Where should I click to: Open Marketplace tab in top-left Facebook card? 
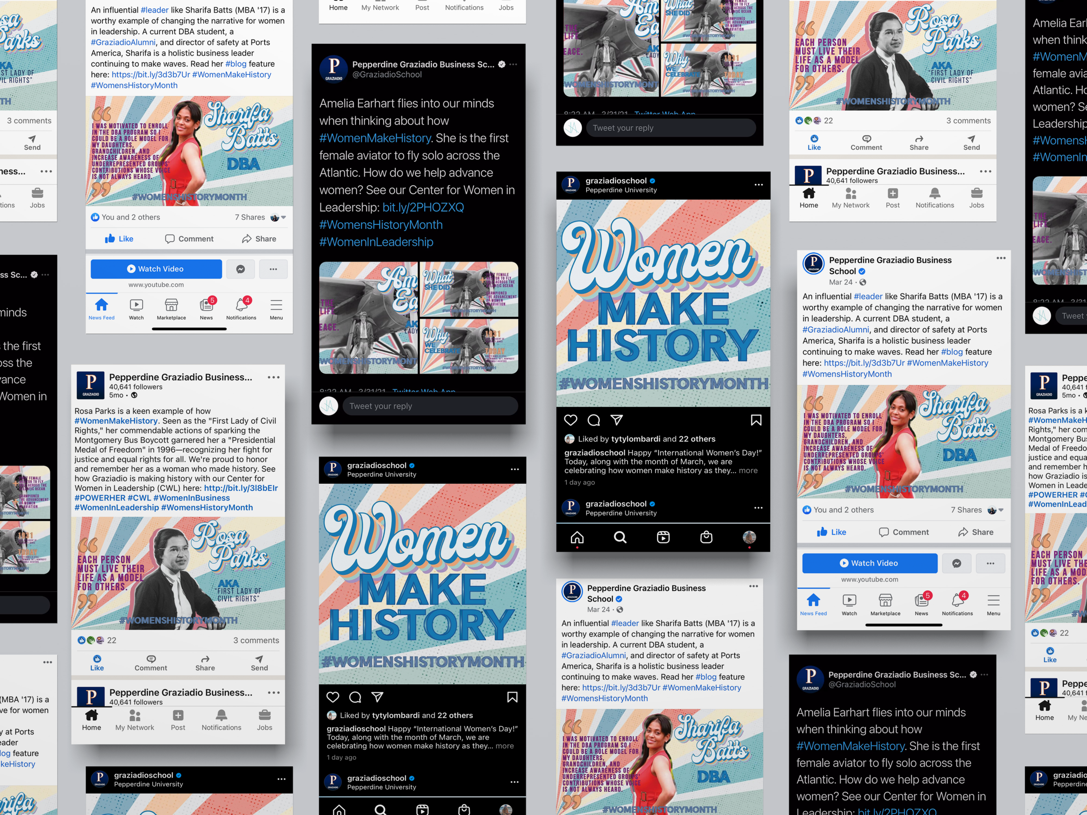coord(171,309)
